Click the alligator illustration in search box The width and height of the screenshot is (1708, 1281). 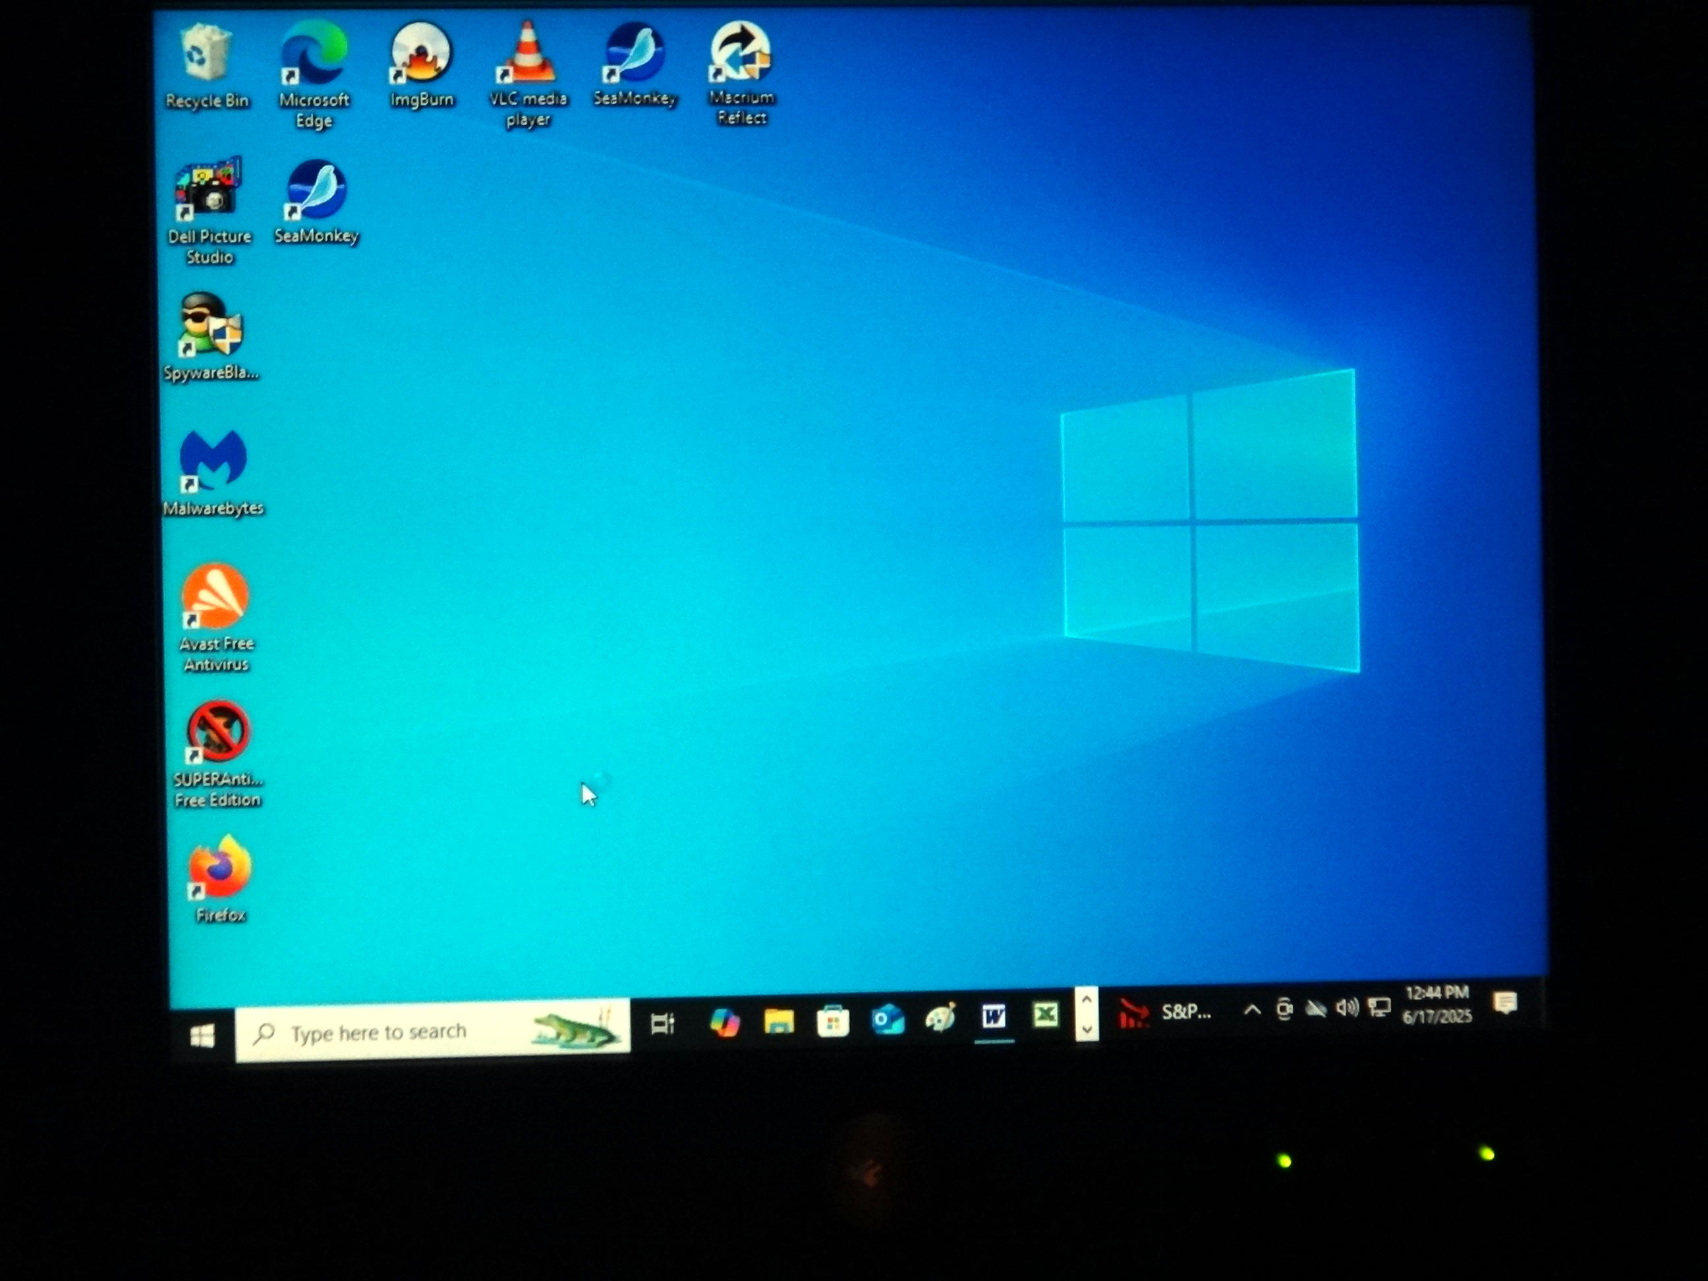(575, 1029)
